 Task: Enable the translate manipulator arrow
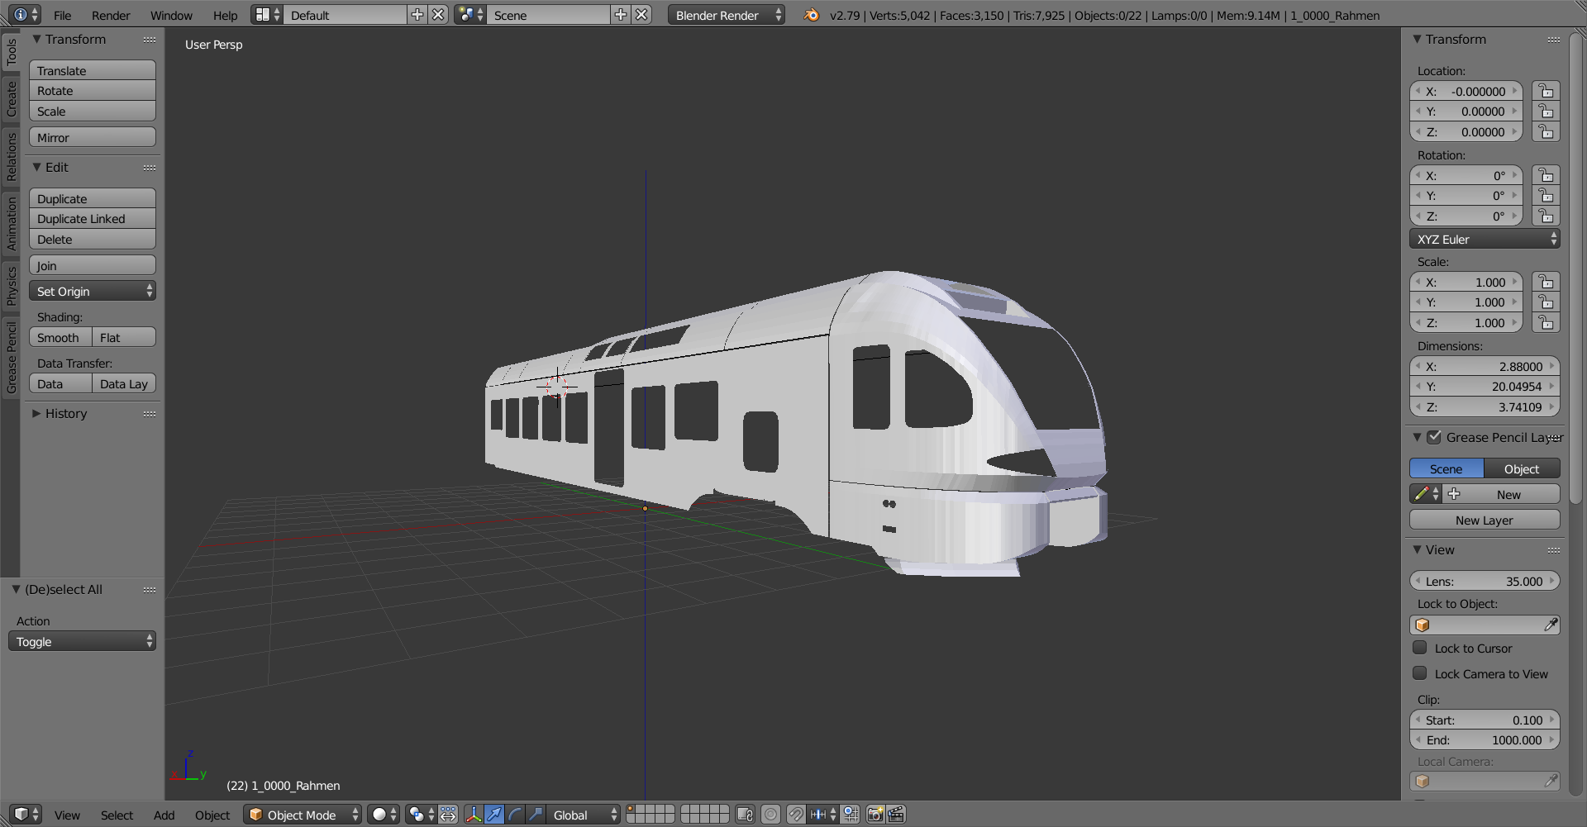[x=494, y=815]
